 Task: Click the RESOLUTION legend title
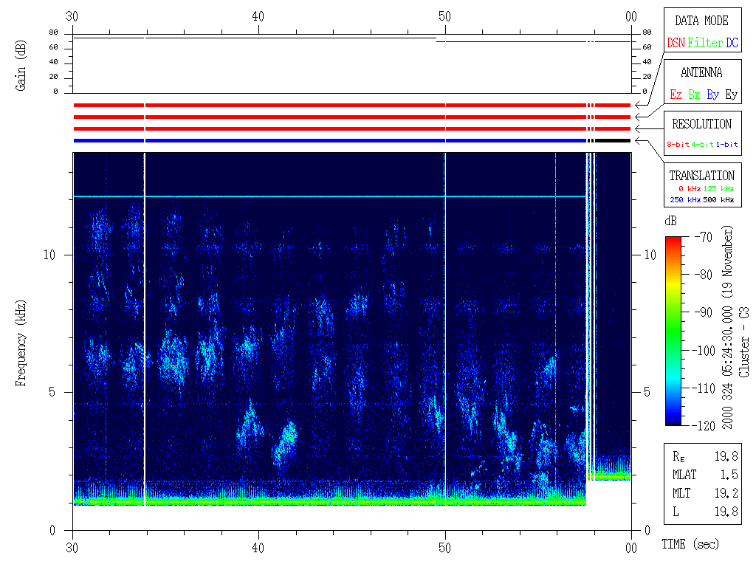tap(701, 124)
